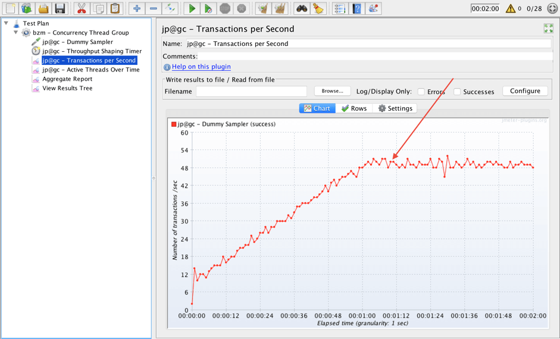Paste from clipboard icon
The width and height of the screenshot is (560, 339).
click(115, 8)
